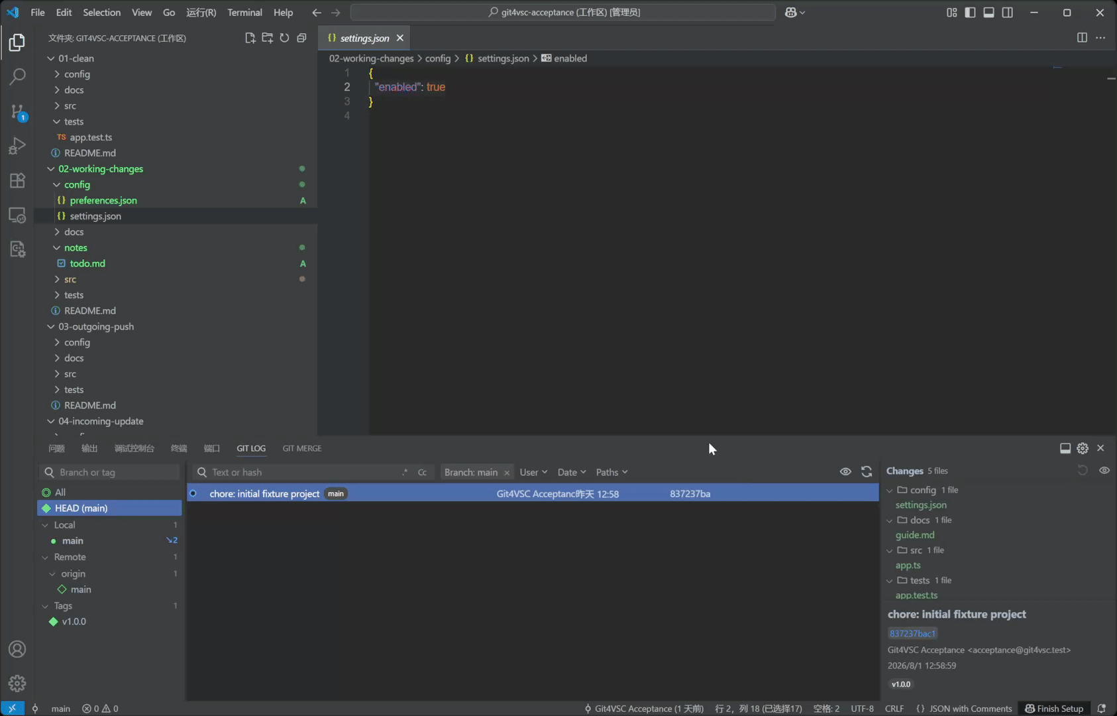1117x716 pixels.
Task: Open notifications bell in status bar
Action: point(1101,708)
